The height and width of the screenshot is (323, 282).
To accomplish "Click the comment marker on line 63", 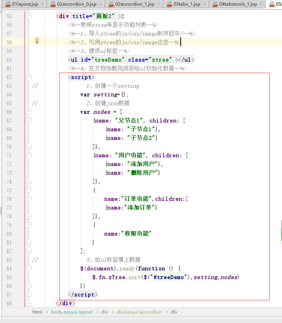I will (35, 86).
